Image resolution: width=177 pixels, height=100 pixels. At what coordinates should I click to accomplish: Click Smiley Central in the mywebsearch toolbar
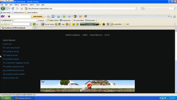click(53, 20)
